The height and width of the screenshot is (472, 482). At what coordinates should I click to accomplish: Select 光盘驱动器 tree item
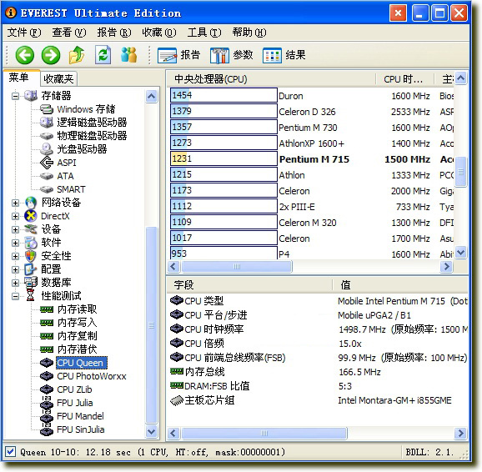tap(82, 149)
